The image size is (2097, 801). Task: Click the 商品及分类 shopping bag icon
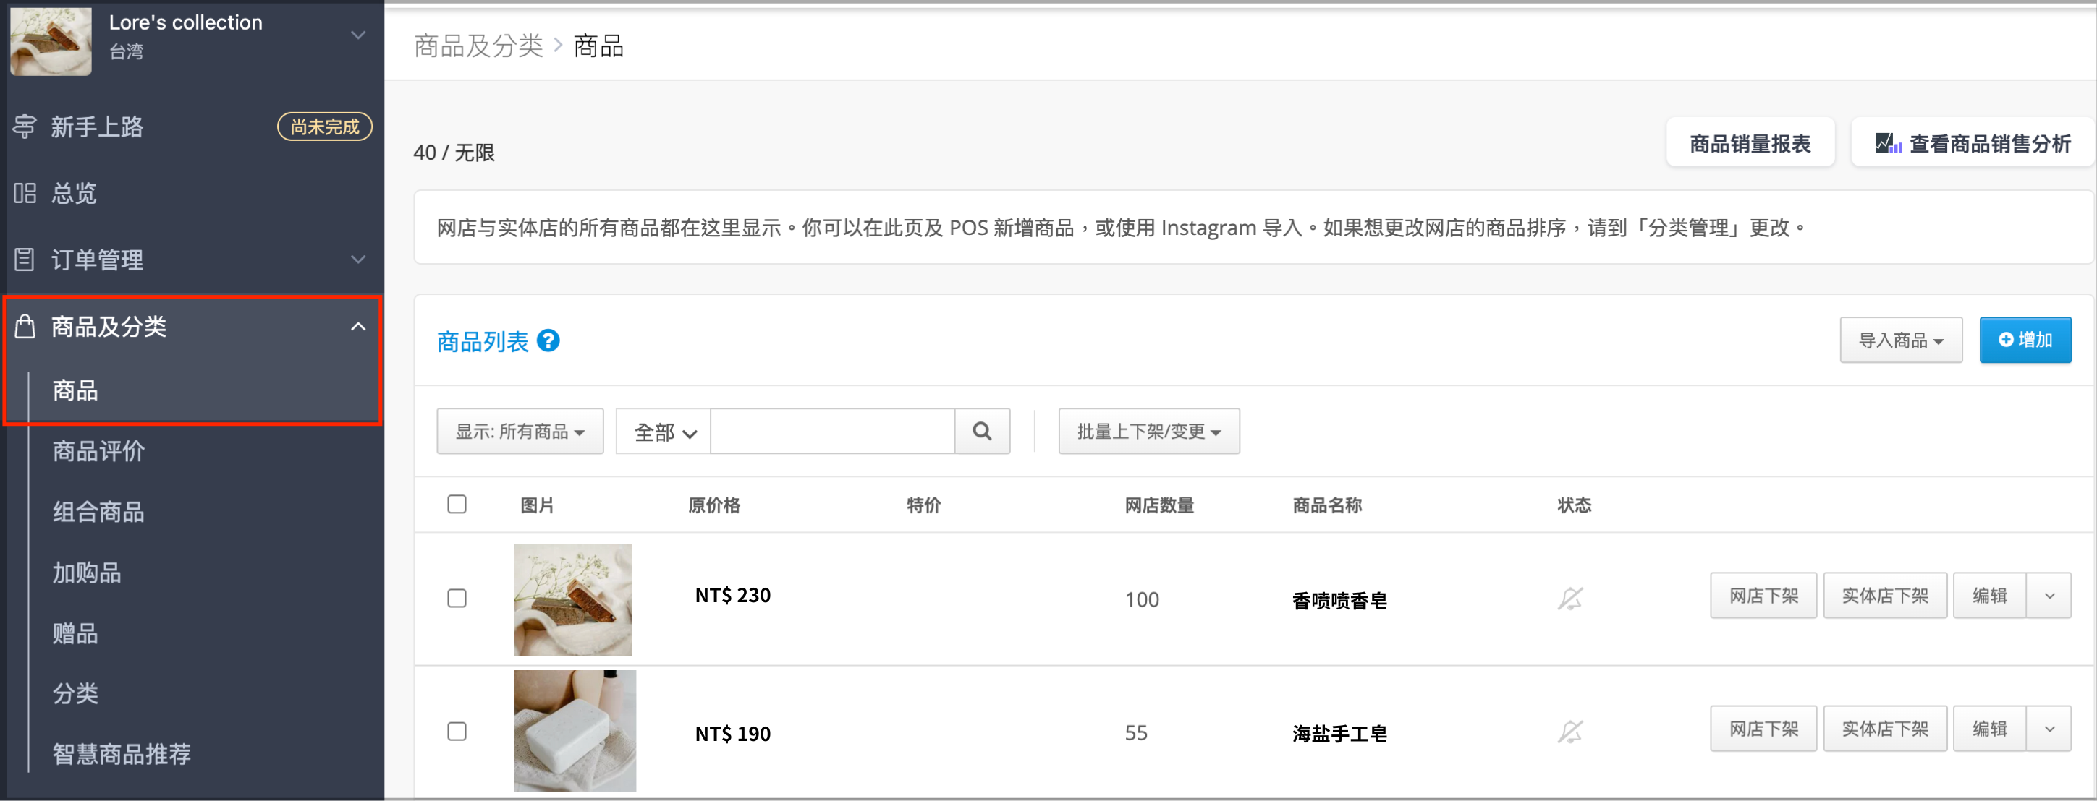point(25,326)
